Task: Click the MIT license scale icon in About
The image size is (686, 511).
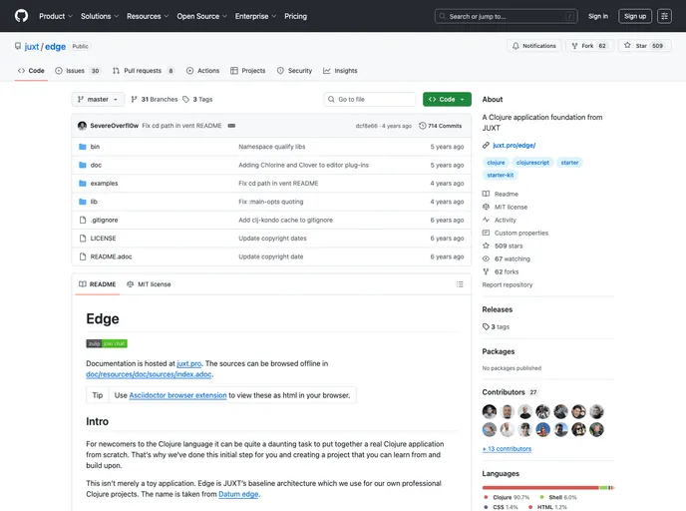Action: click(x=486, y=207)
